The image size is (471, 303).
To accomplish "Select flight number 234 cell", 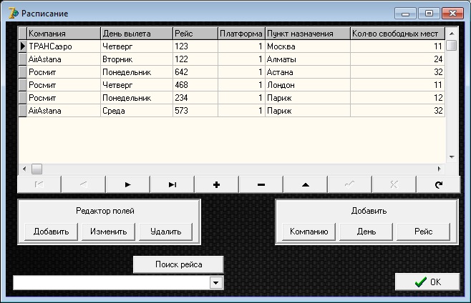I will click(x=195, y=98).
